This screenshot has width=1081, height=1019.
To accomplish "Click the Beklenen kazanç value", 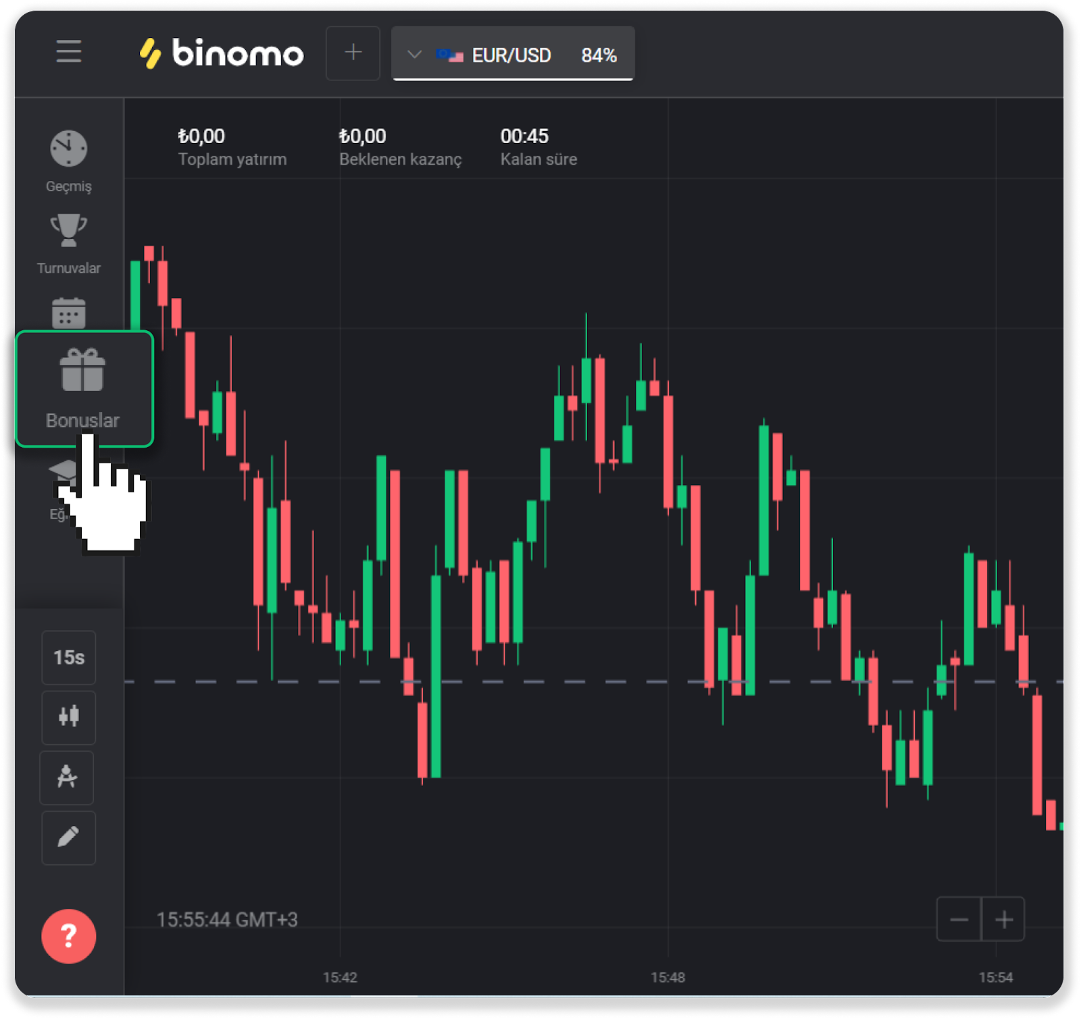I will (x=362, y=136).
